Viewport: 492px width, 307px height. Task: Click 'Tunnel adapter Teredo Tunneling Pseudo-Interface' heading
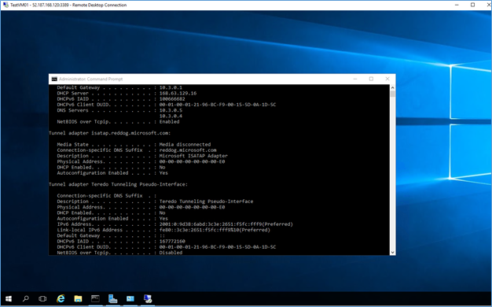pos(119,184)
